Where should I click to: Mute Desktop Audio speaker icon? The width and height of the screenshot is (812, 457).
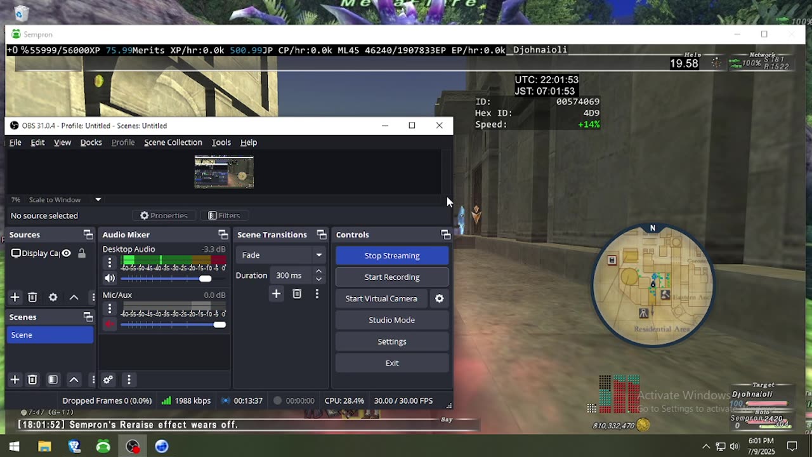coord(110,278)
